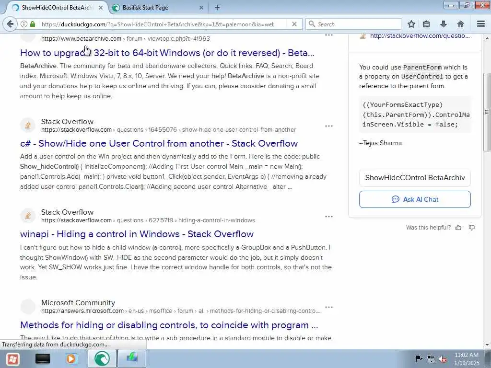Click the scrollbar up arrow
The height and width of the screenshot is (368, 491).
tap(487, 38)
